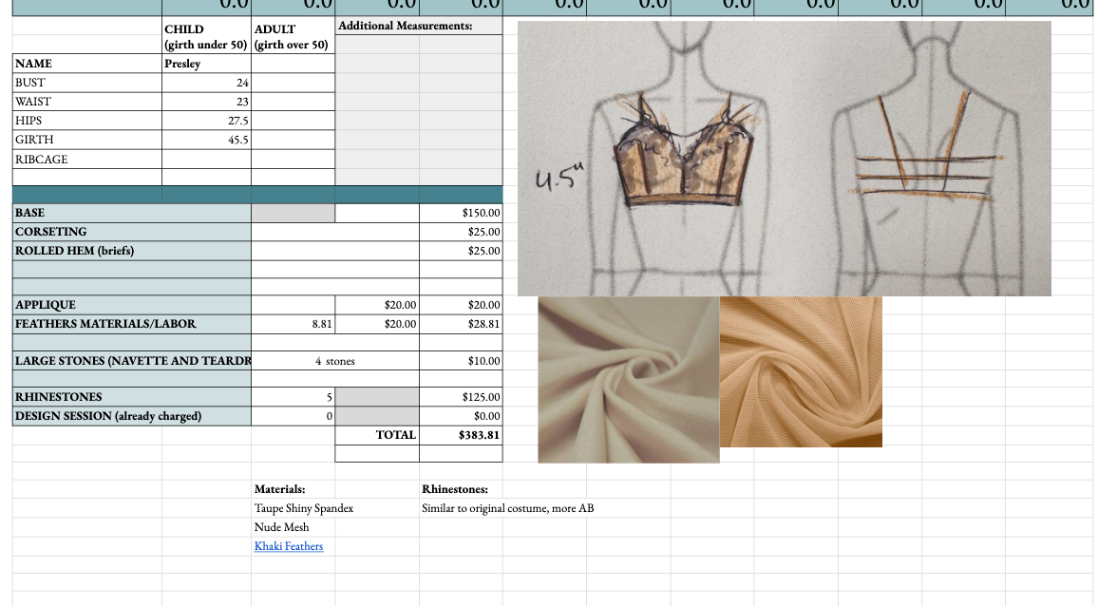Select the design session quantity 0 cell
The width and height of the screenshot is (1098, 606).
(x=293, y=416)
